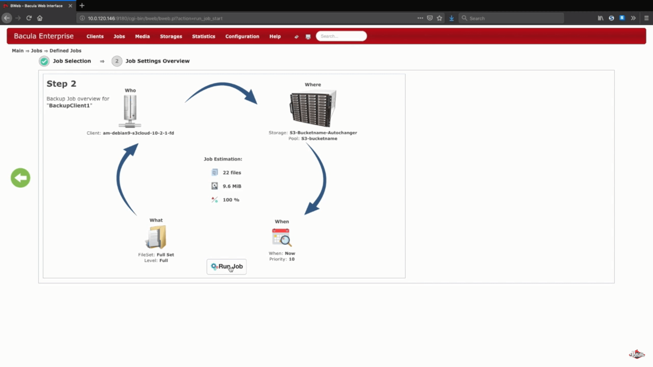Click the pencil edit icon in the red bar
The height and width of the screenshot is (367, 653).
coord(297,37)
